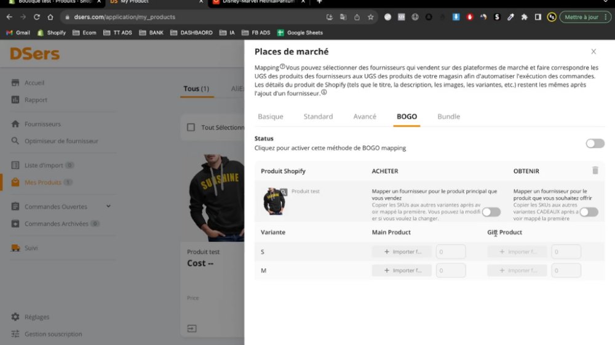Toggle copy SKUs switch under ACHETER
This screenshot has height=345, width=615.
tap(491, 212)
